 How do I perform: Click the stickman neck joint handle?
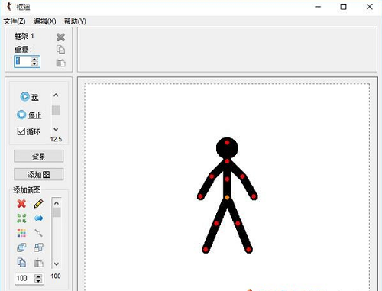227,161
